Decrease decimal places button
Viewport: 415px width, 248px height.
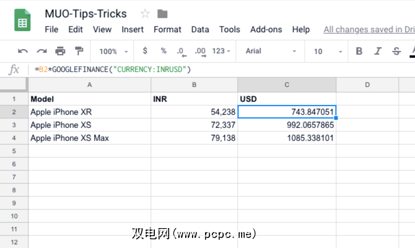(180, 51)
